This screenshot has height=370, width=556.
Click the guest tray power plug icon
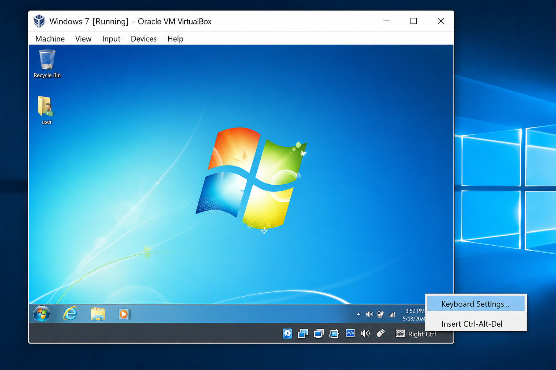pos(380,314)
